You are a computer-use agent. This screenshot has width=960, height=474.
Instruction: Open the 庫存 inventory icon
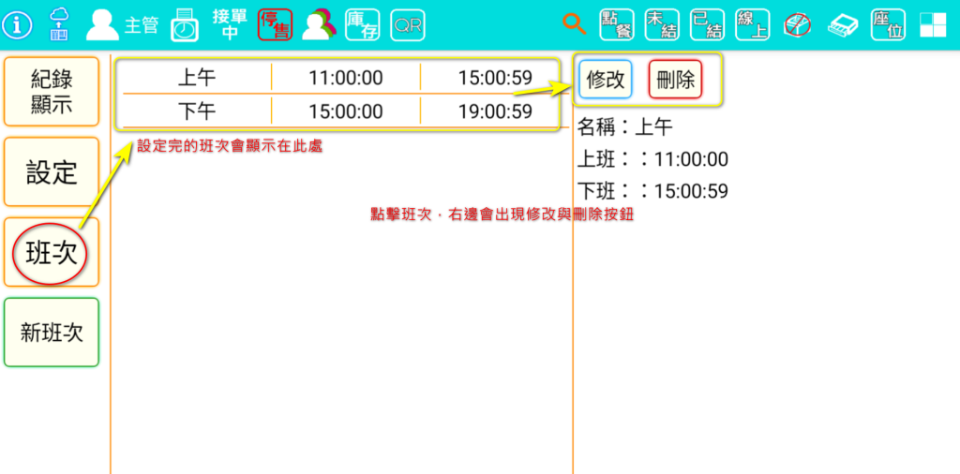pyautogui.click(x=363, y=25)
